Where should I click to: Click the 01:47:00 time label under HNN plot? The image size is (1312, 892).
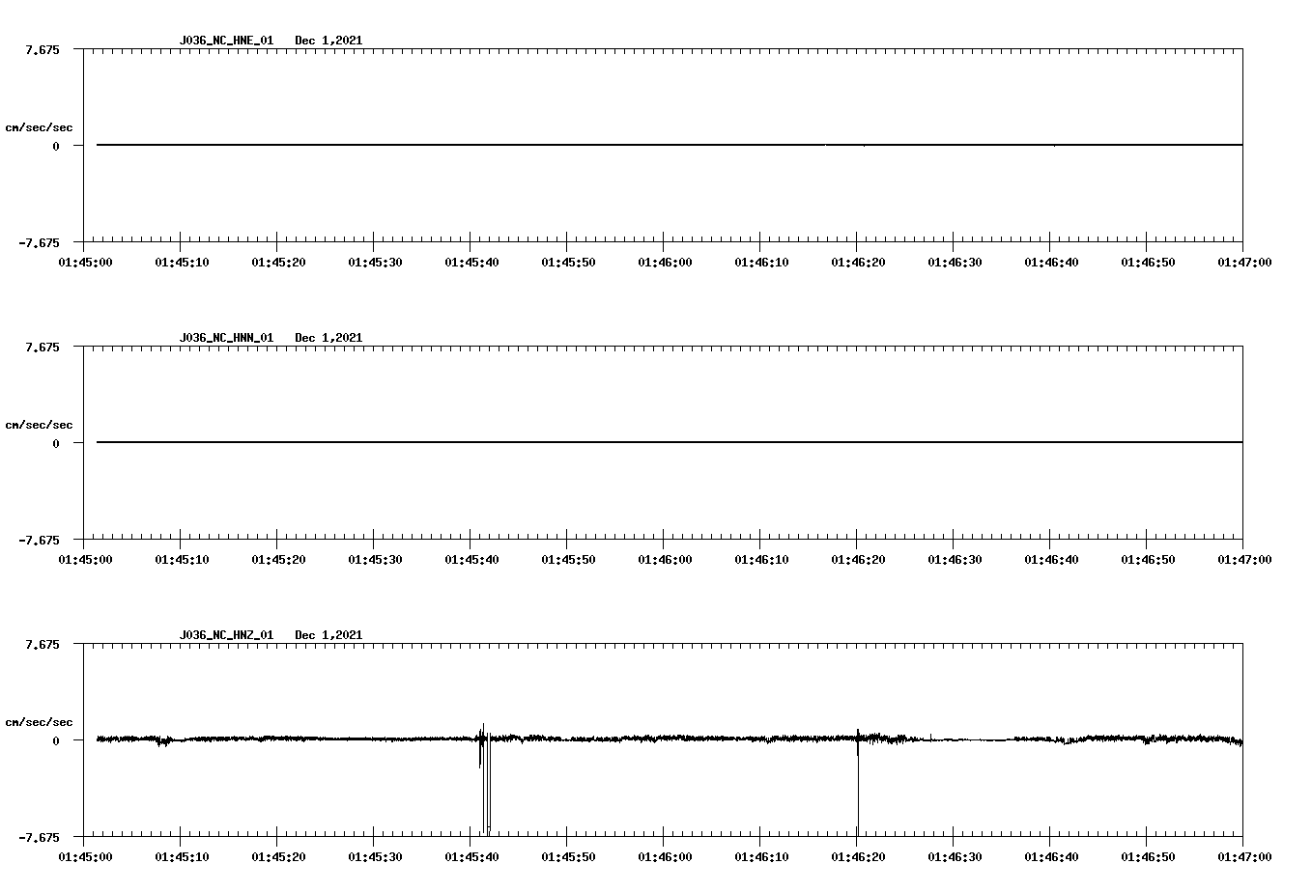point(1244,560)
